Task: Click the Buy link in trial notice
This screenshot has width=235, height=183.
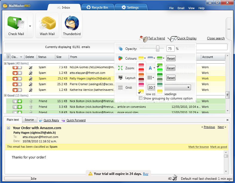Action: click(x=146, y=174)
